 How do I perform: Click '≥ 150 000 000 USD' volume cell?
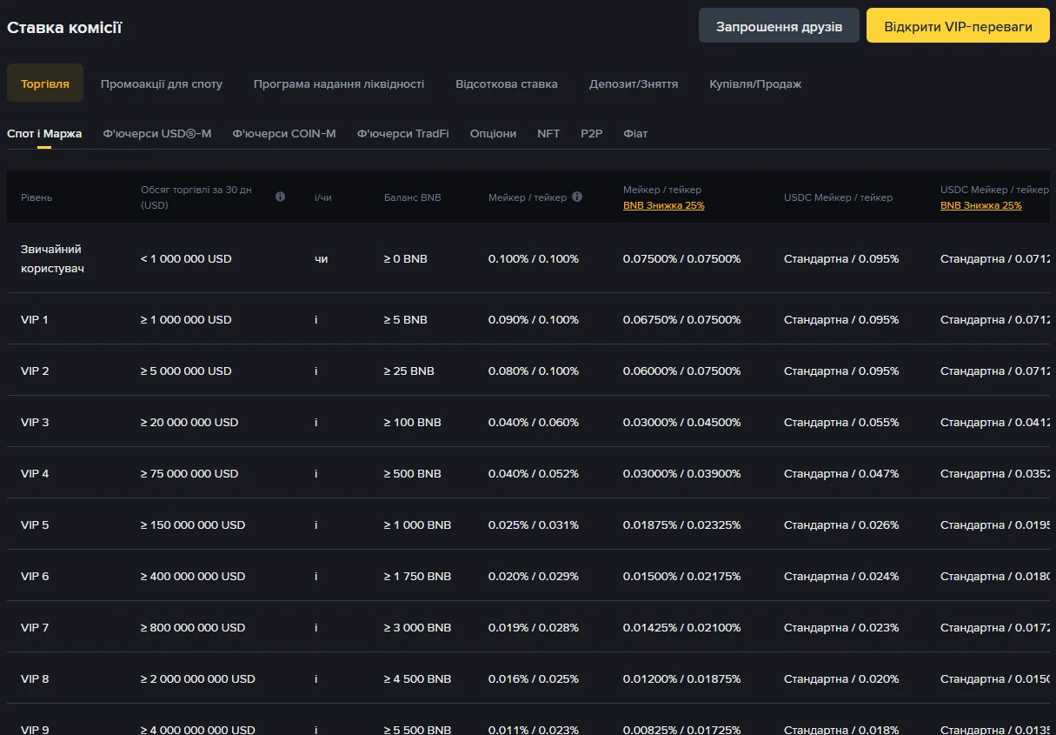click(193, 525)
